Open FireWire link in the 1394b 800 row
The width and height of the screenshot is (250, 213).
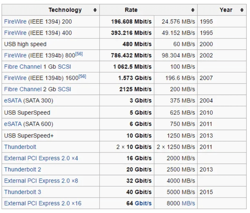tap(15, 55)
